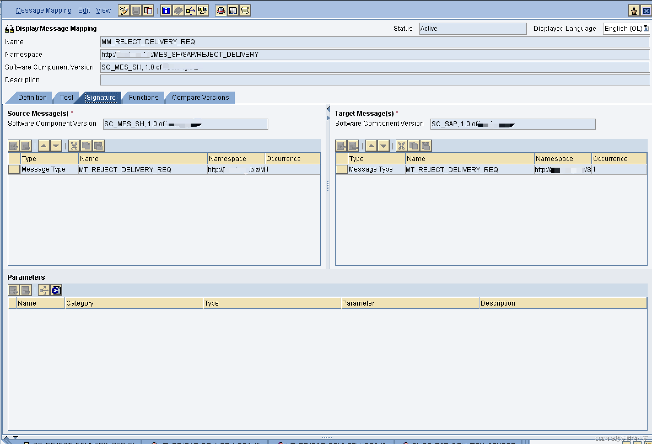Open the blue information properties icon
The height and width of the screenshot is (444, 652).
coord(166,11)
